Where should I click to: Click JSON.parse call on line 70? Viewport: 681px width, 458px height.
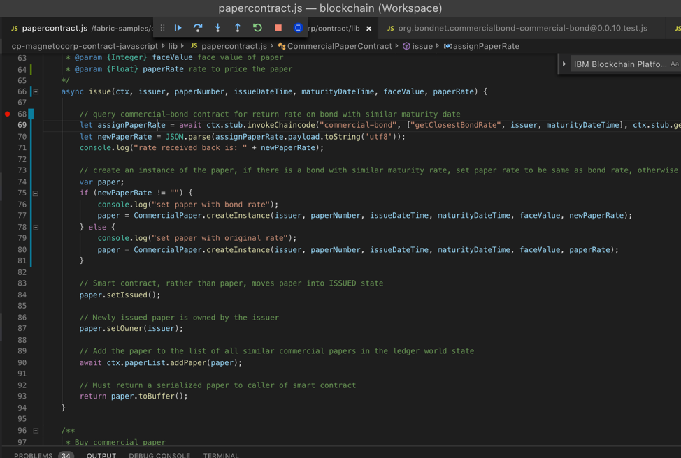[188, 137]
